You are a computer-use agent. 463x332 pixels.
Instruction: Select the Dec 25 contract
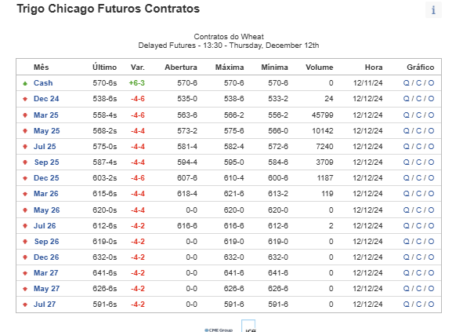(46, 178)
